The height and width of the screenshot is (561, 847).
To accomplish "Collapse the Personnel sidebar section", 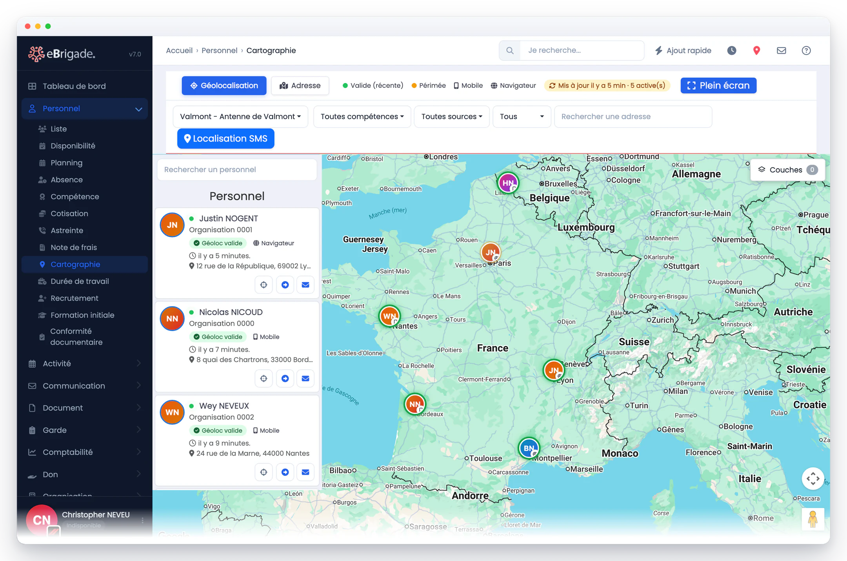I will coord(85,109).
